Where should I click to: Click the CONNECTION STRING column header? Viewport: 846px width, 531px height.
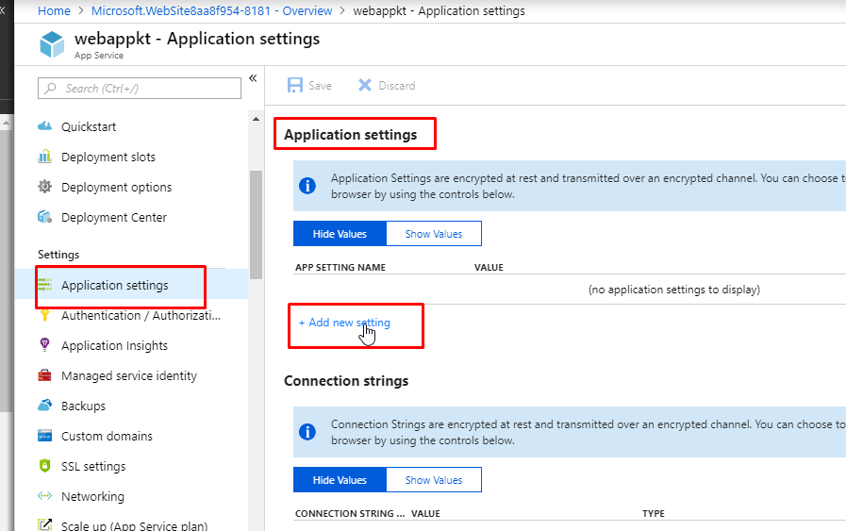(x=350, y=513)
